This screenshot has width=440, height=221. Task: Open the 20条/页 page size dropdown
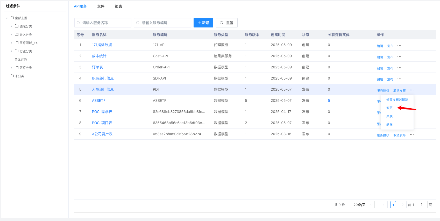(x=361, y=205)
